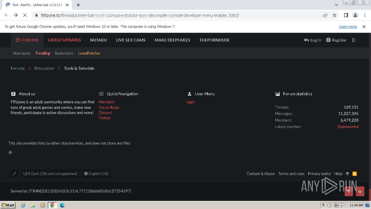Viewport: 371px width, 209px height.
Task: Open the Privacy policy link
Action: coord(319,174)
